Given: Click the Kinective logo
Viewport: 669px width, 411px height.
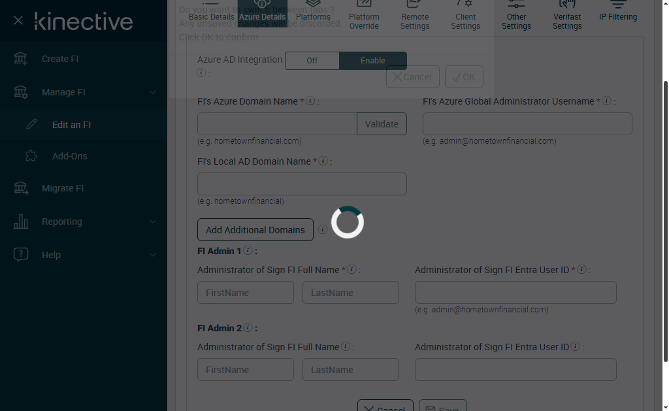Looking at the screenshot, I should click(x=84, y=22).
